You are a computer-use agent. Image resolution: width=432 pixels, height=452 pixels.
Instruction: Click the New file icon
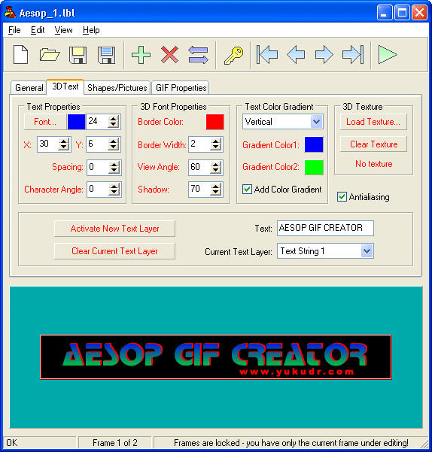pyautogui.click(x=21, y=55)
